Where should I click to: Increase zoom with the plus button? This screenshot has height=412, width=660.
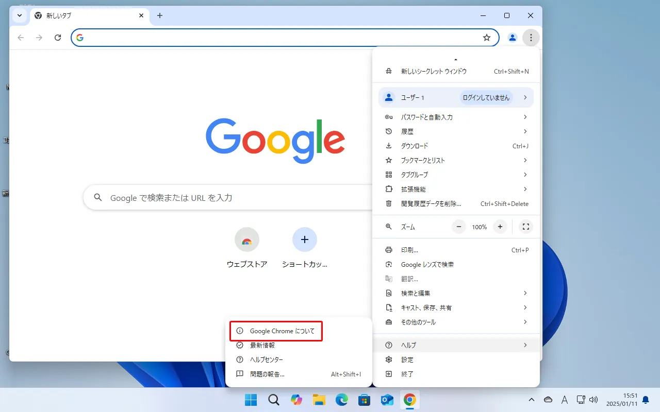(x=500, y=227)
